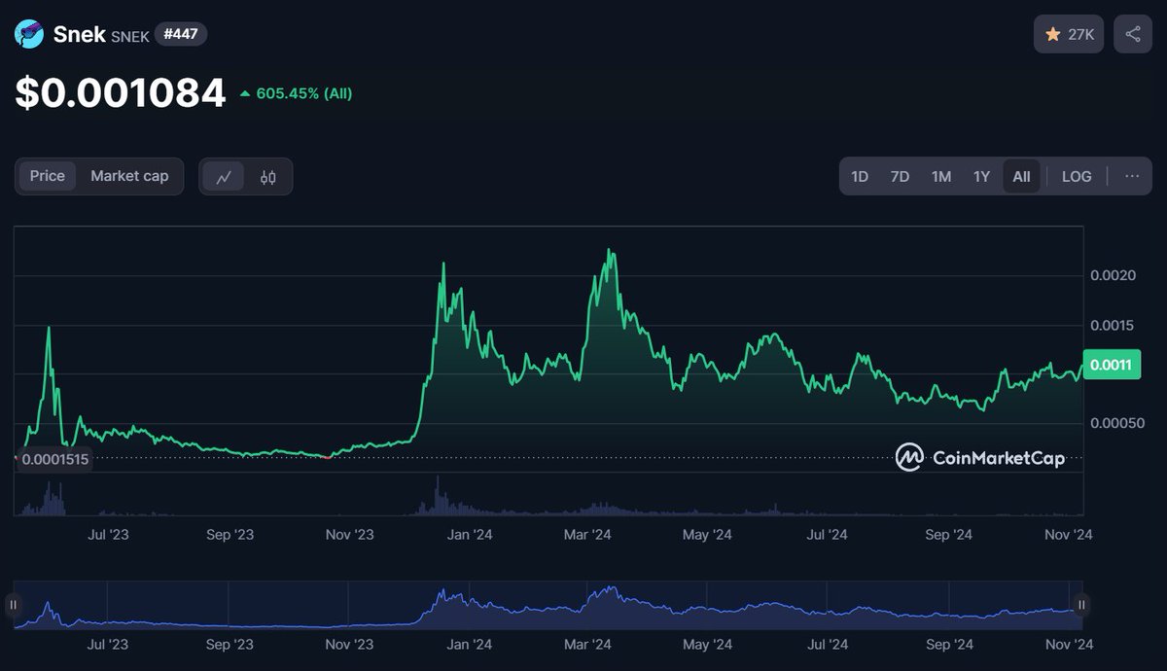Click the $0.001084 price value

point(121,93)
